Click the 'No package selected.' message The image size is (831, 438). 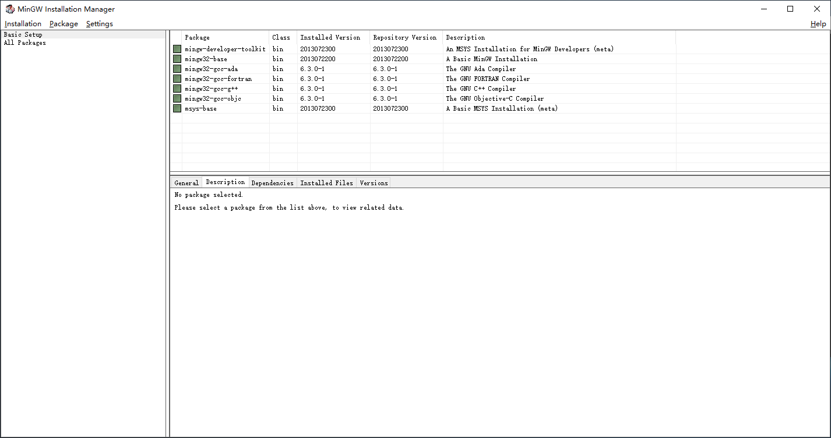(209, 195)
